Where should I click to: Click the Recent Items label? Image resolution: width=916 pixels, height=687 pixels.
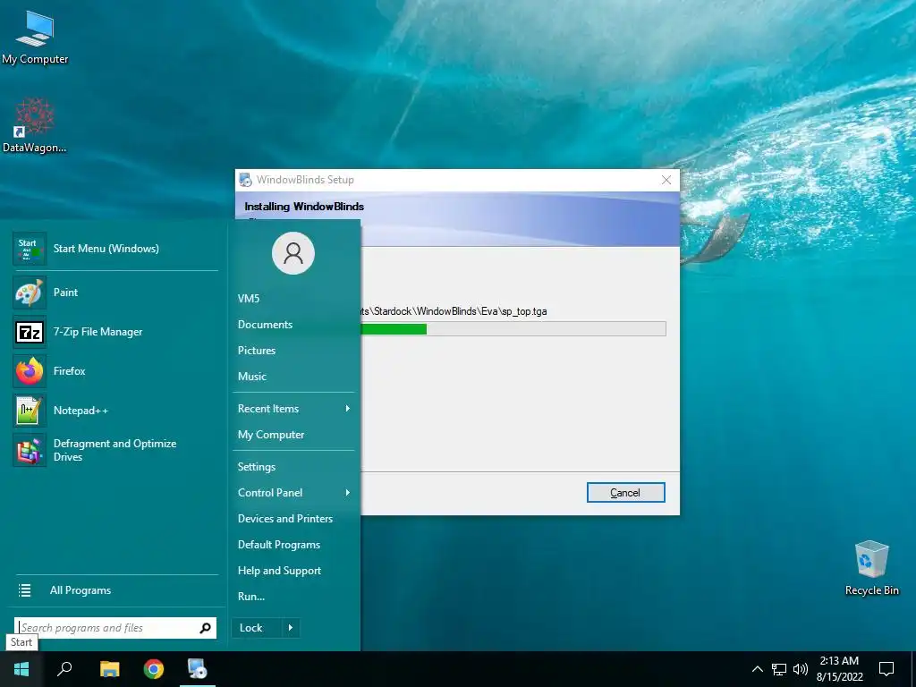[x=268, y=409]
